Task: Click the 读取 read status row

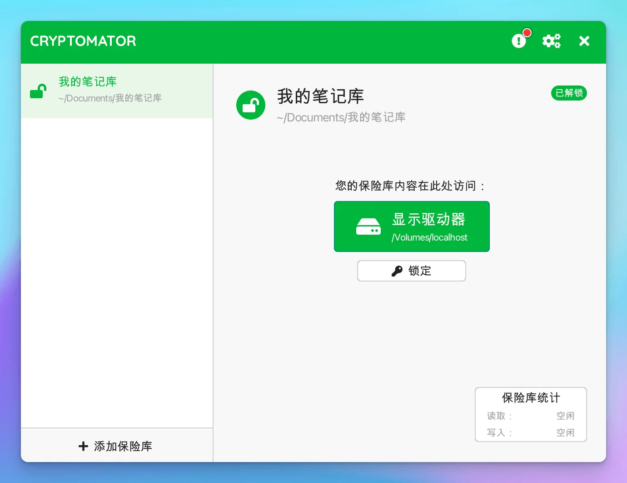Action: (531, 416)
